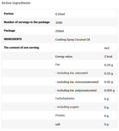
Task: Select the Fat row label
Action: tap(58, 64)
